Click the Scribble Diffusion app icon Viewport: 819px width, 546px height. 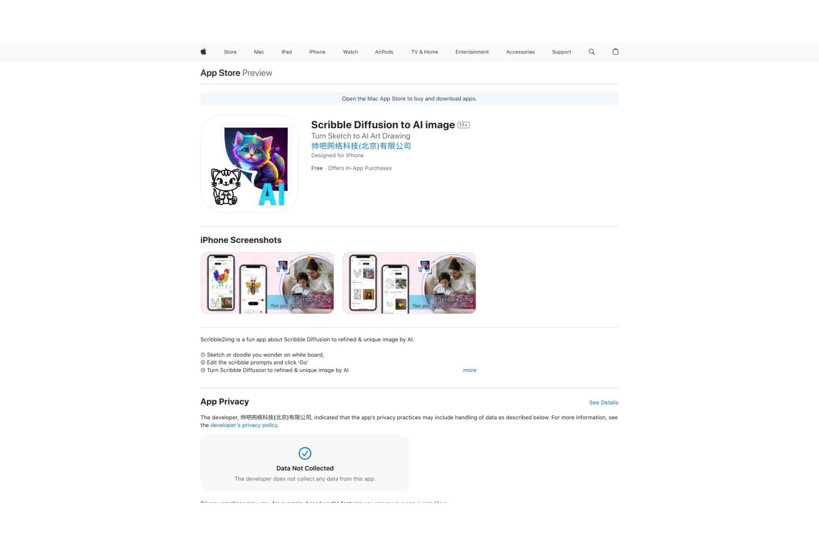250,164
